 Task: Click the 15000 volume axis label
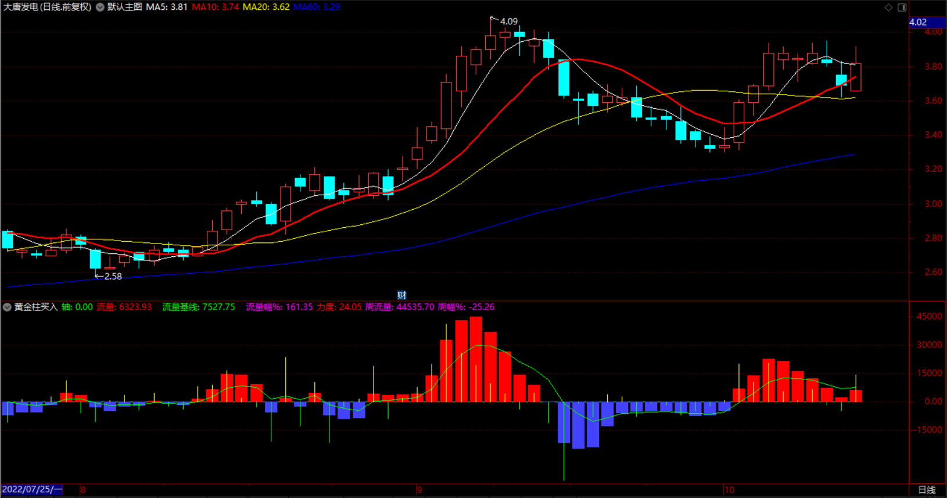(x=930, y=373)
